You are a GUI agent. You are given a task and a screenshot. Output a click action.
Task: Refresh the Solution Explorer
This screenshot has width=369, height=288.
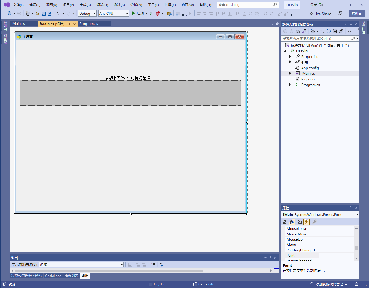329,31
